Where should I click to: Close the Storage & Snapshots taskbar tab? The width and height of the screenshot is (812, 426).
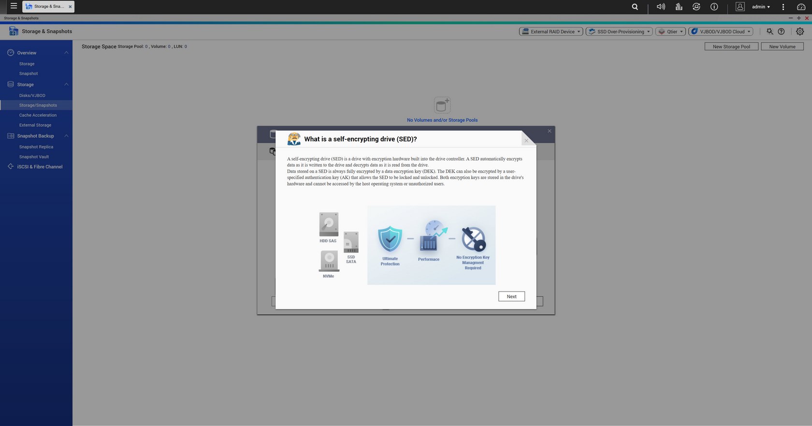tap(70, 7)
